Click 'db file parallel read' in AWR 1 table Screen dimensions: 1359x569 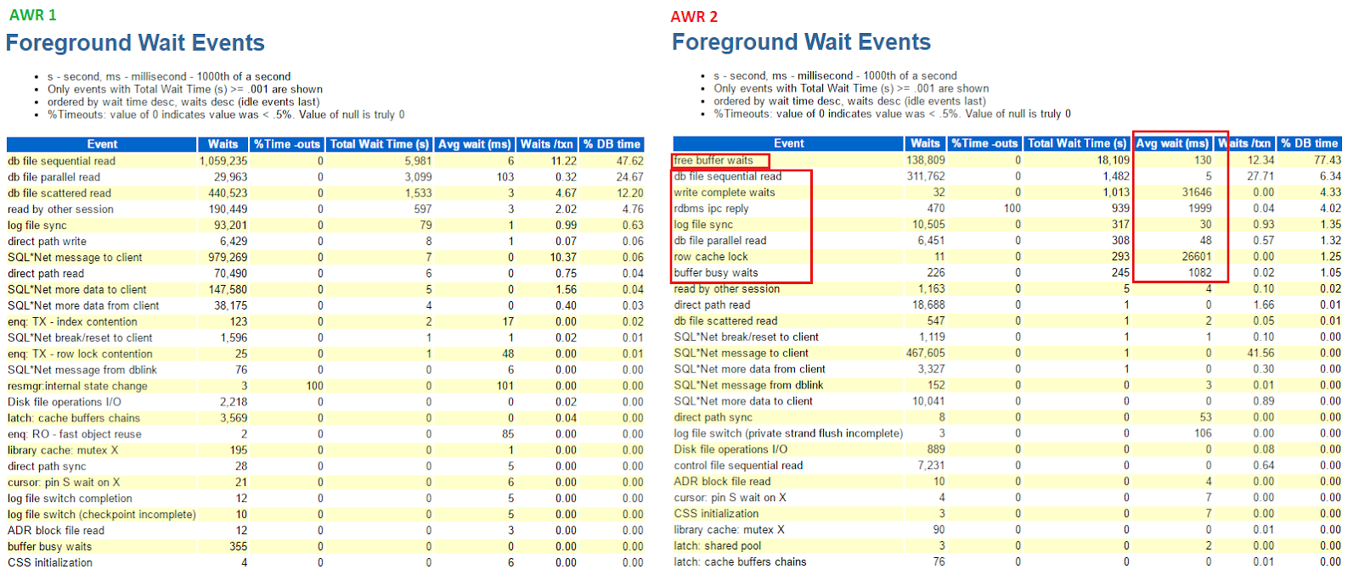[54, 177]
